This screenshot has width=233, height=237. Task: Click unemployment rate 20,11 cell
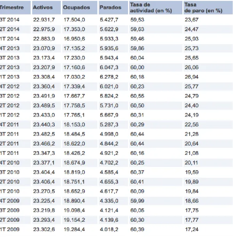click(191, 163)
